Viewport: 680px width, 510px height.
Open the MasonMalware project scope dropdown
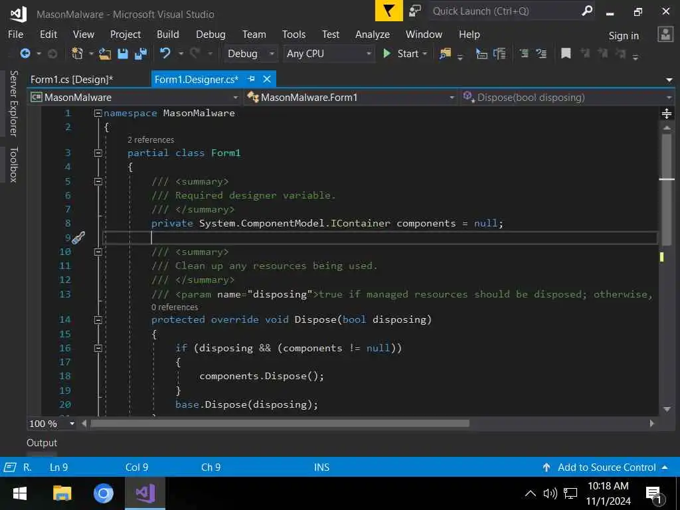135,98
